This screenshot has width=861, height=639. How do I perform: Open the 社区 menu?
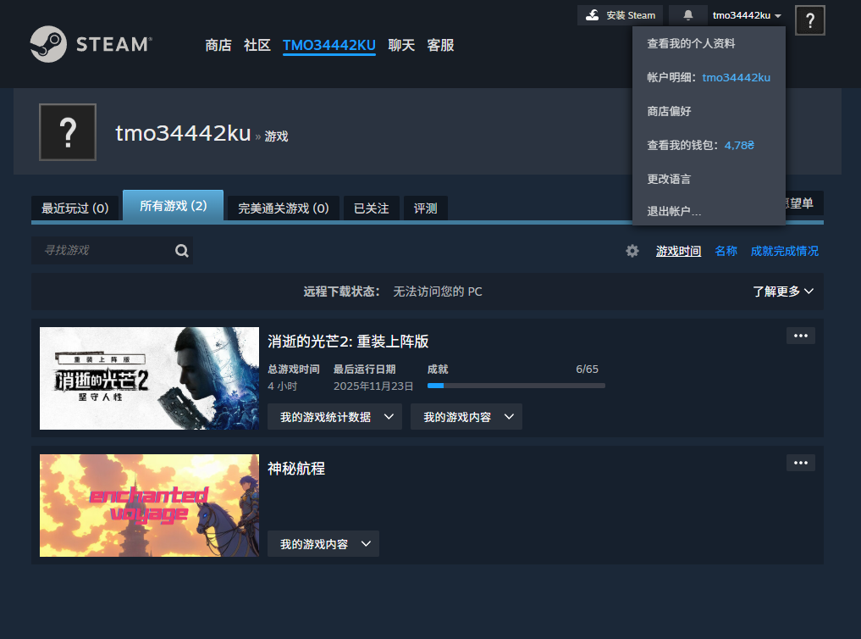point(257,45)
